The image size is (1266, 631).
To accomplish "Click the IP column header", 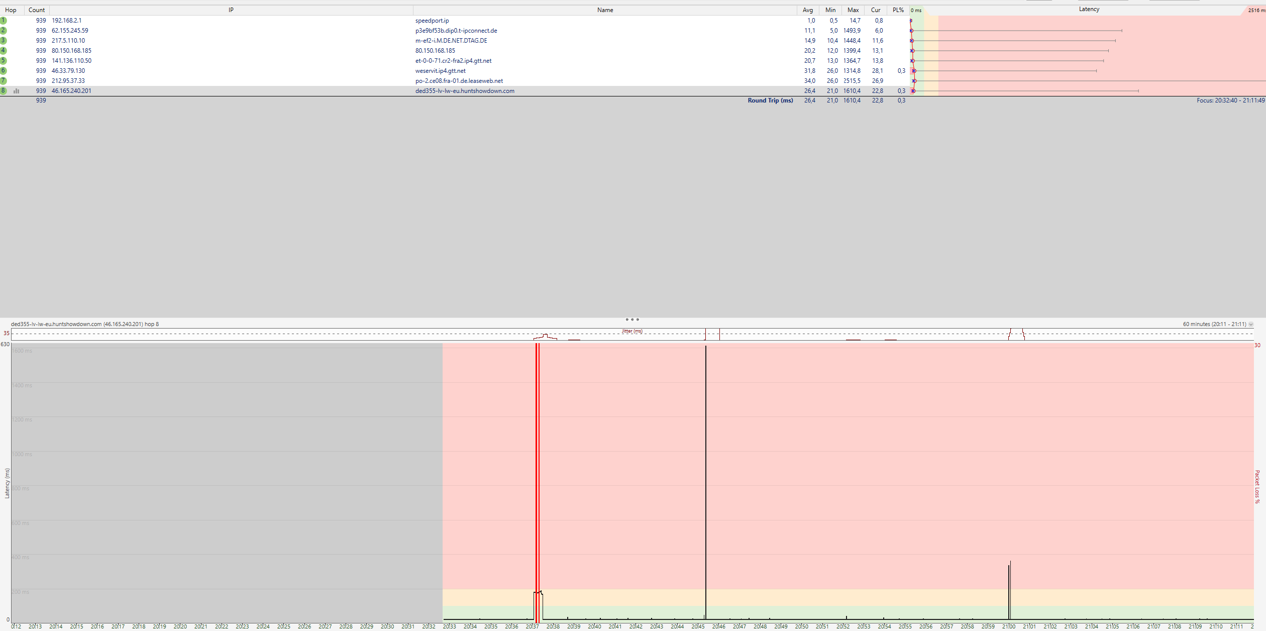I will coord(231,10).
